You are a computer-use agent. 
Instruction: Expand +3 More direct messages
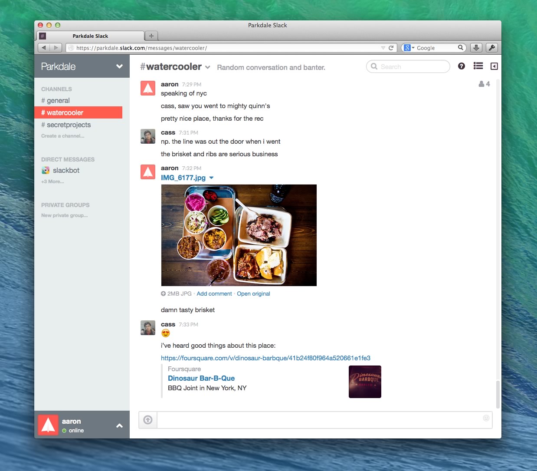[52, 181]
